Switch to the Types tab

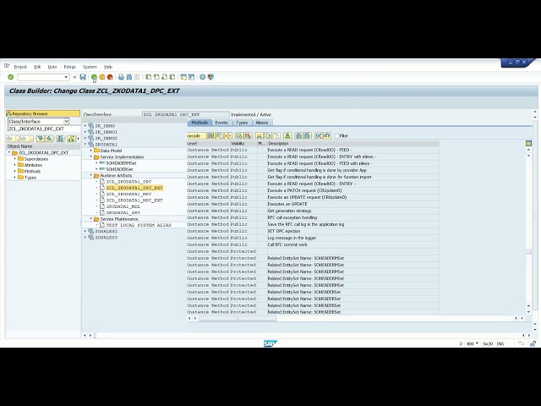click(242, 123)
